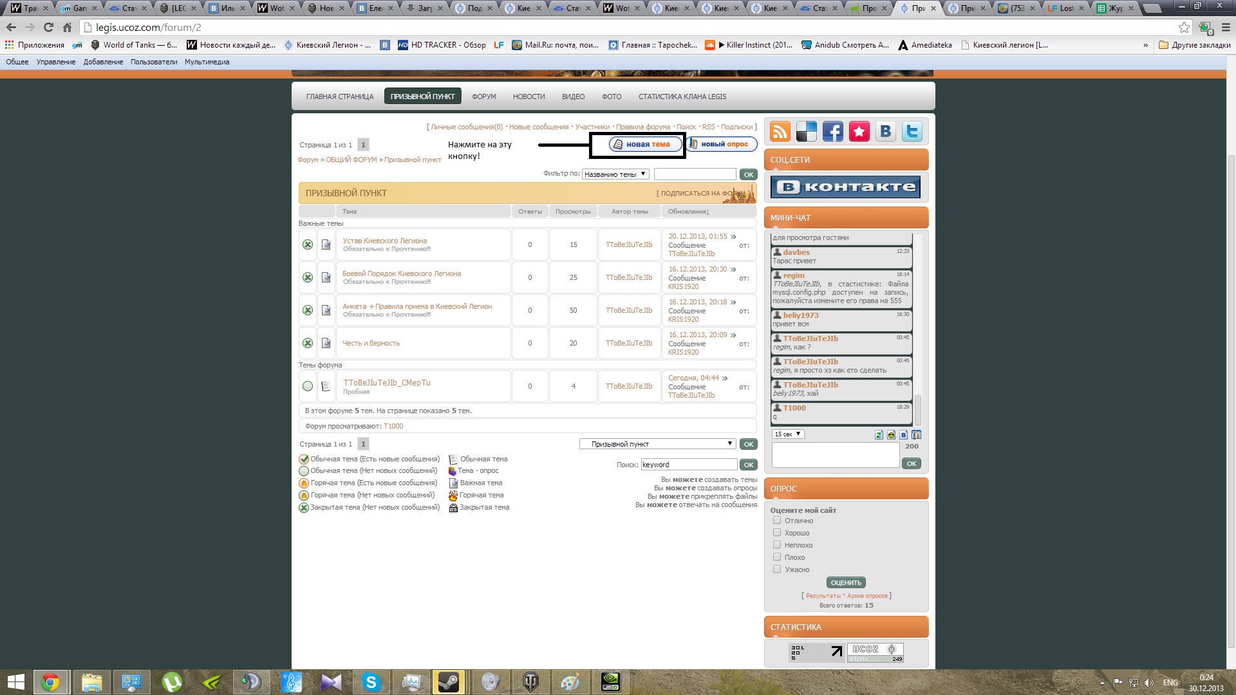Check the 'Ужасно' poll option
1236x695 pixels.
(x=777, y=570)
